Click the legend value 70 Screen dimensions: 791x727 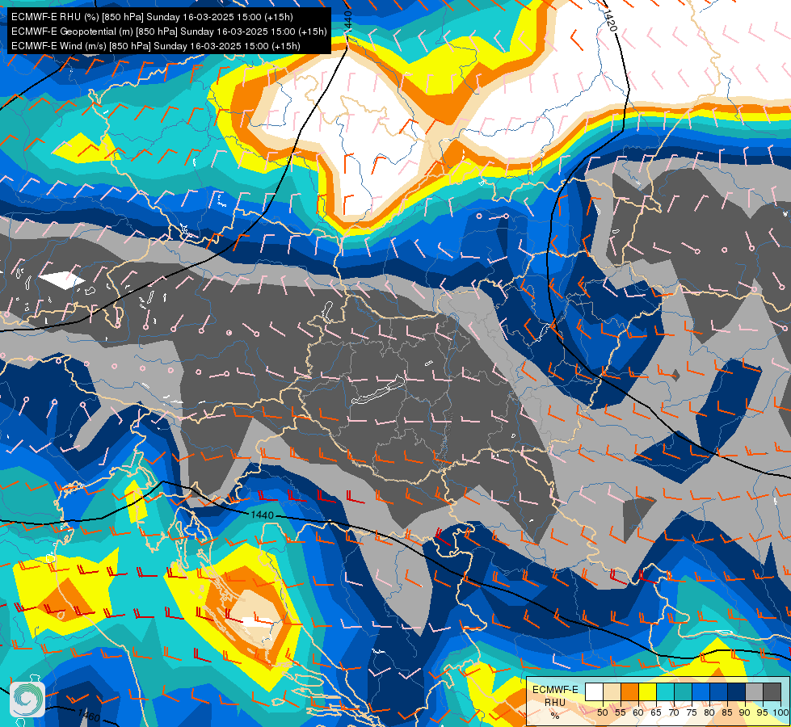coord(674,712)
